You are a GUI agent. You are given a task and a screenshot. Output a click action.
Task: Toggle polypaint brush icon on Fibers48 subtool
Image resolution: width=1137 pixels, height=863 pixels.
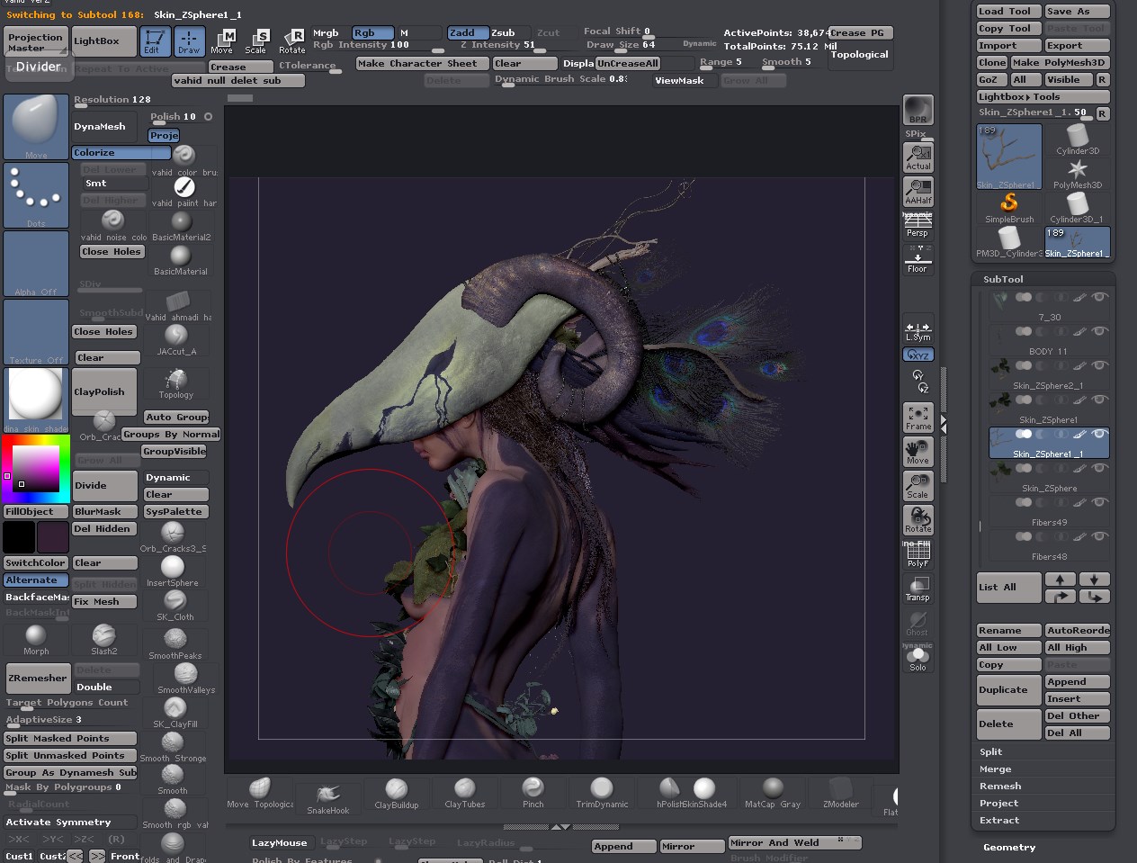[x=1079, y=536]
